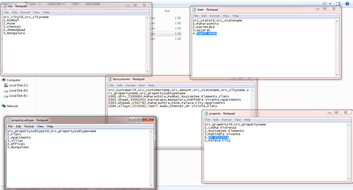Click the factcustomer Notepad title bar icon
353x190 pixels.
tap(109, 79)
